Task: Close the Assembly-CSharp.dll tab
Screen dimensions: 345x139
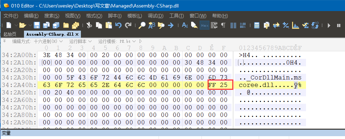Action: tap(77, 35)
